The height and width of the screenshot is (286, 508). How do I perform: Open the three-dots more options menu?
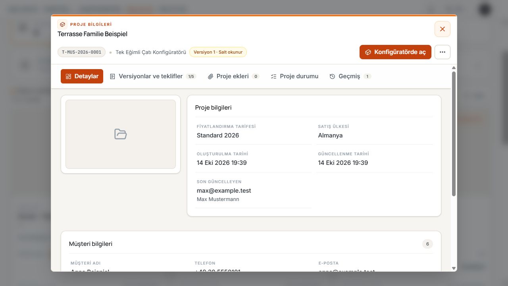(x=443, y=52)
